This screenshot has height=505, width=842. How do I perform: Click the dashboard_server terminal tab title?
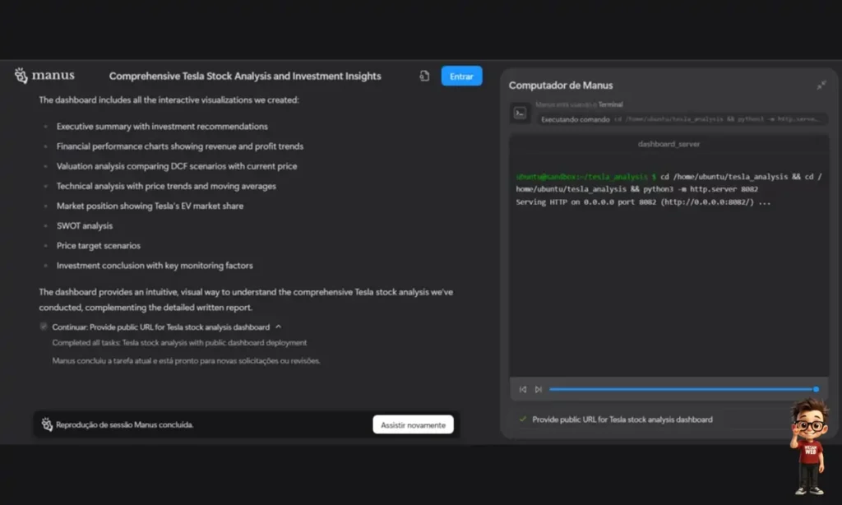[669, 144]
